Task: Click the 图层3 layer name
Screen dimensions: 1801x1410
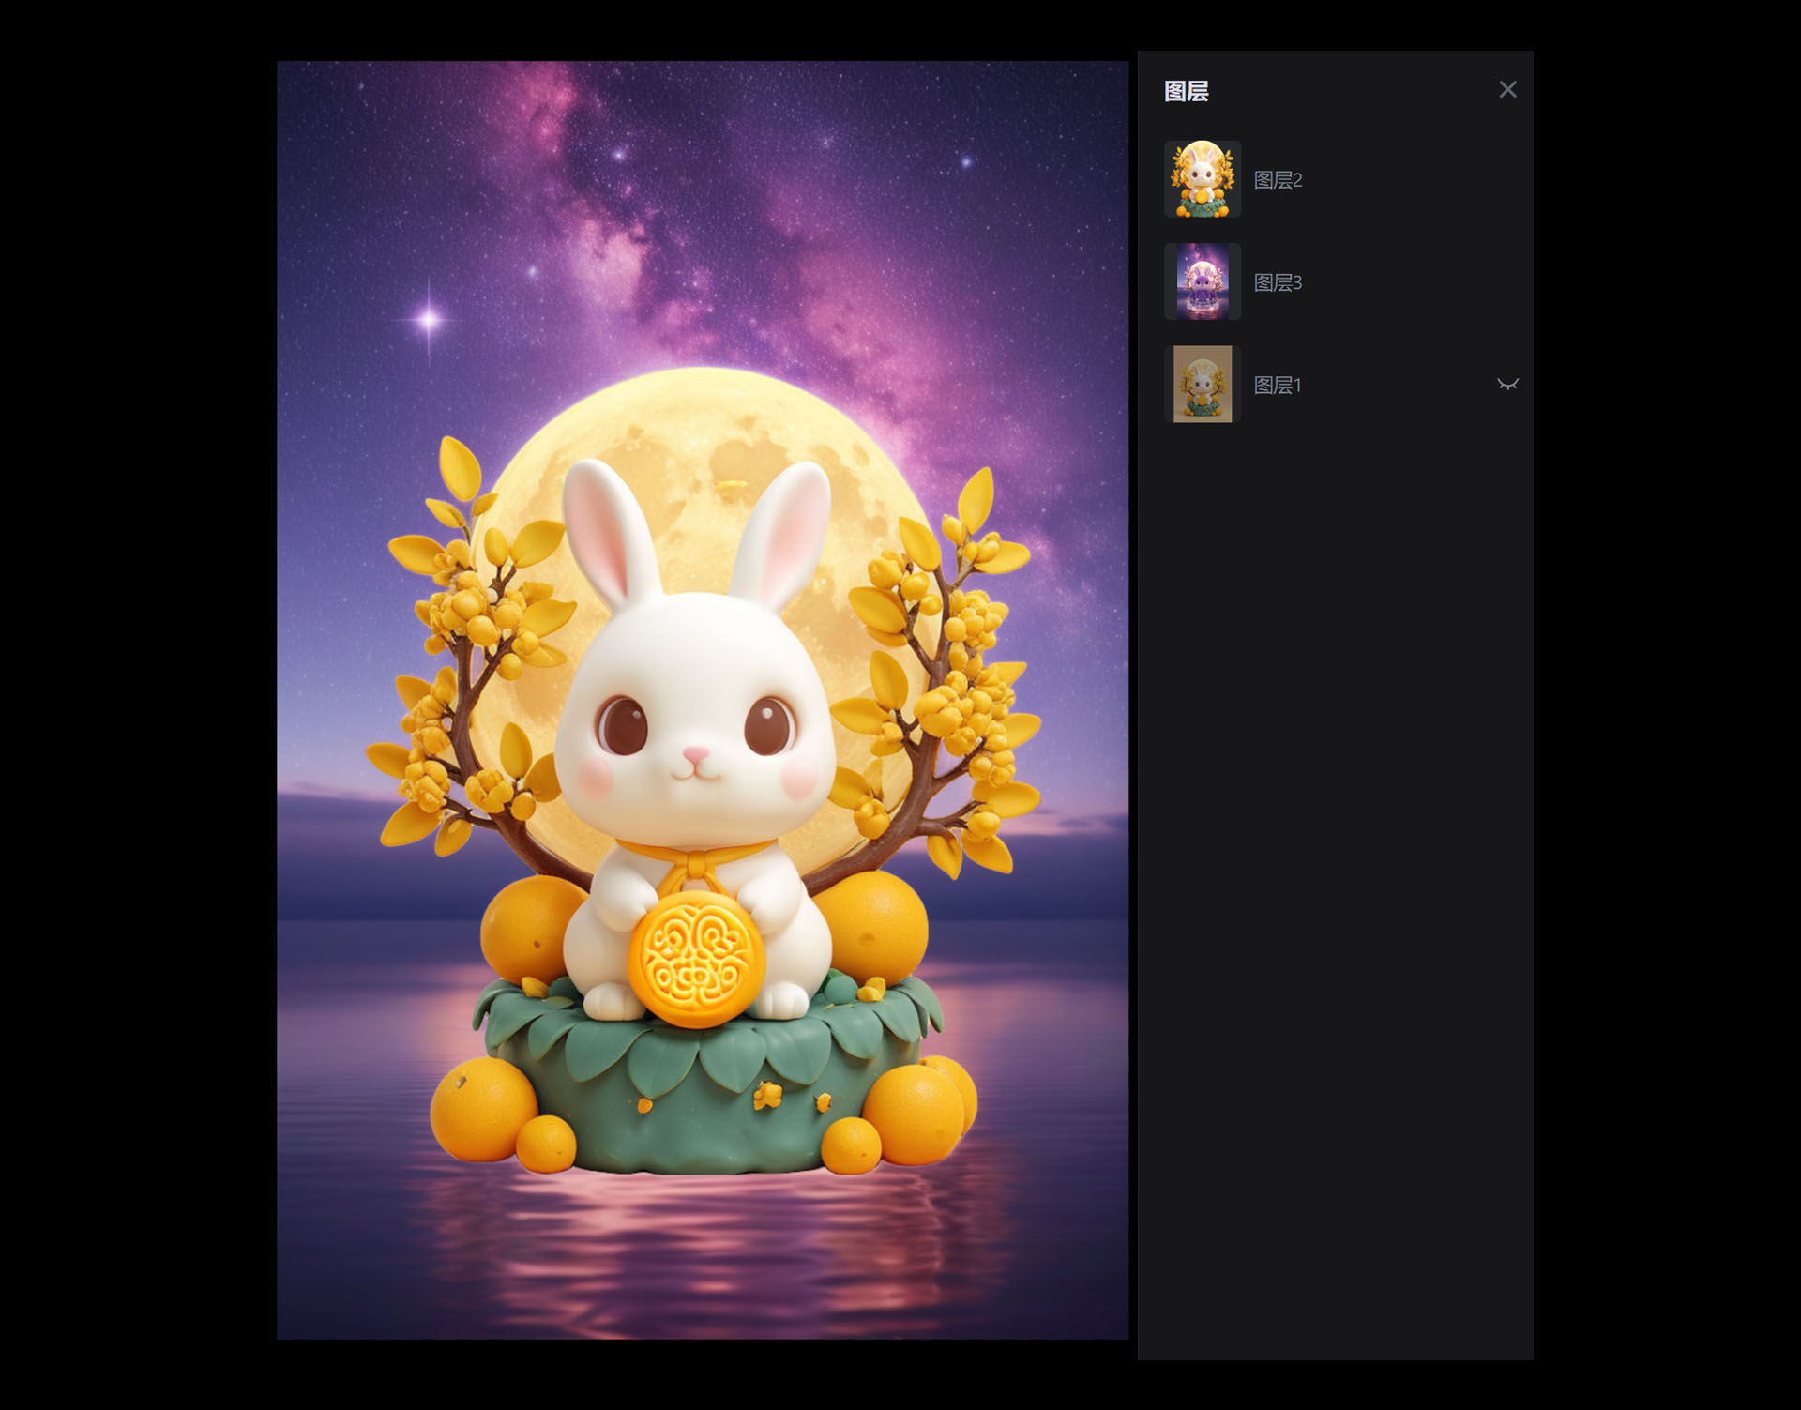Action: click(x=1278, y=282)
